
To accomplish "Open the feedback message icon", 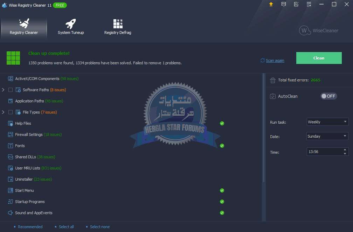I will click(x=284, y=4).
